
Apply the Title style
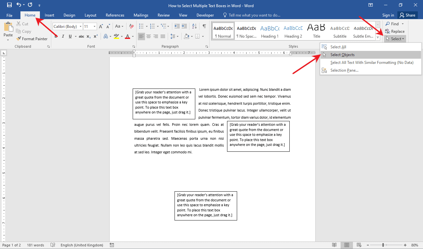(317, 31)
